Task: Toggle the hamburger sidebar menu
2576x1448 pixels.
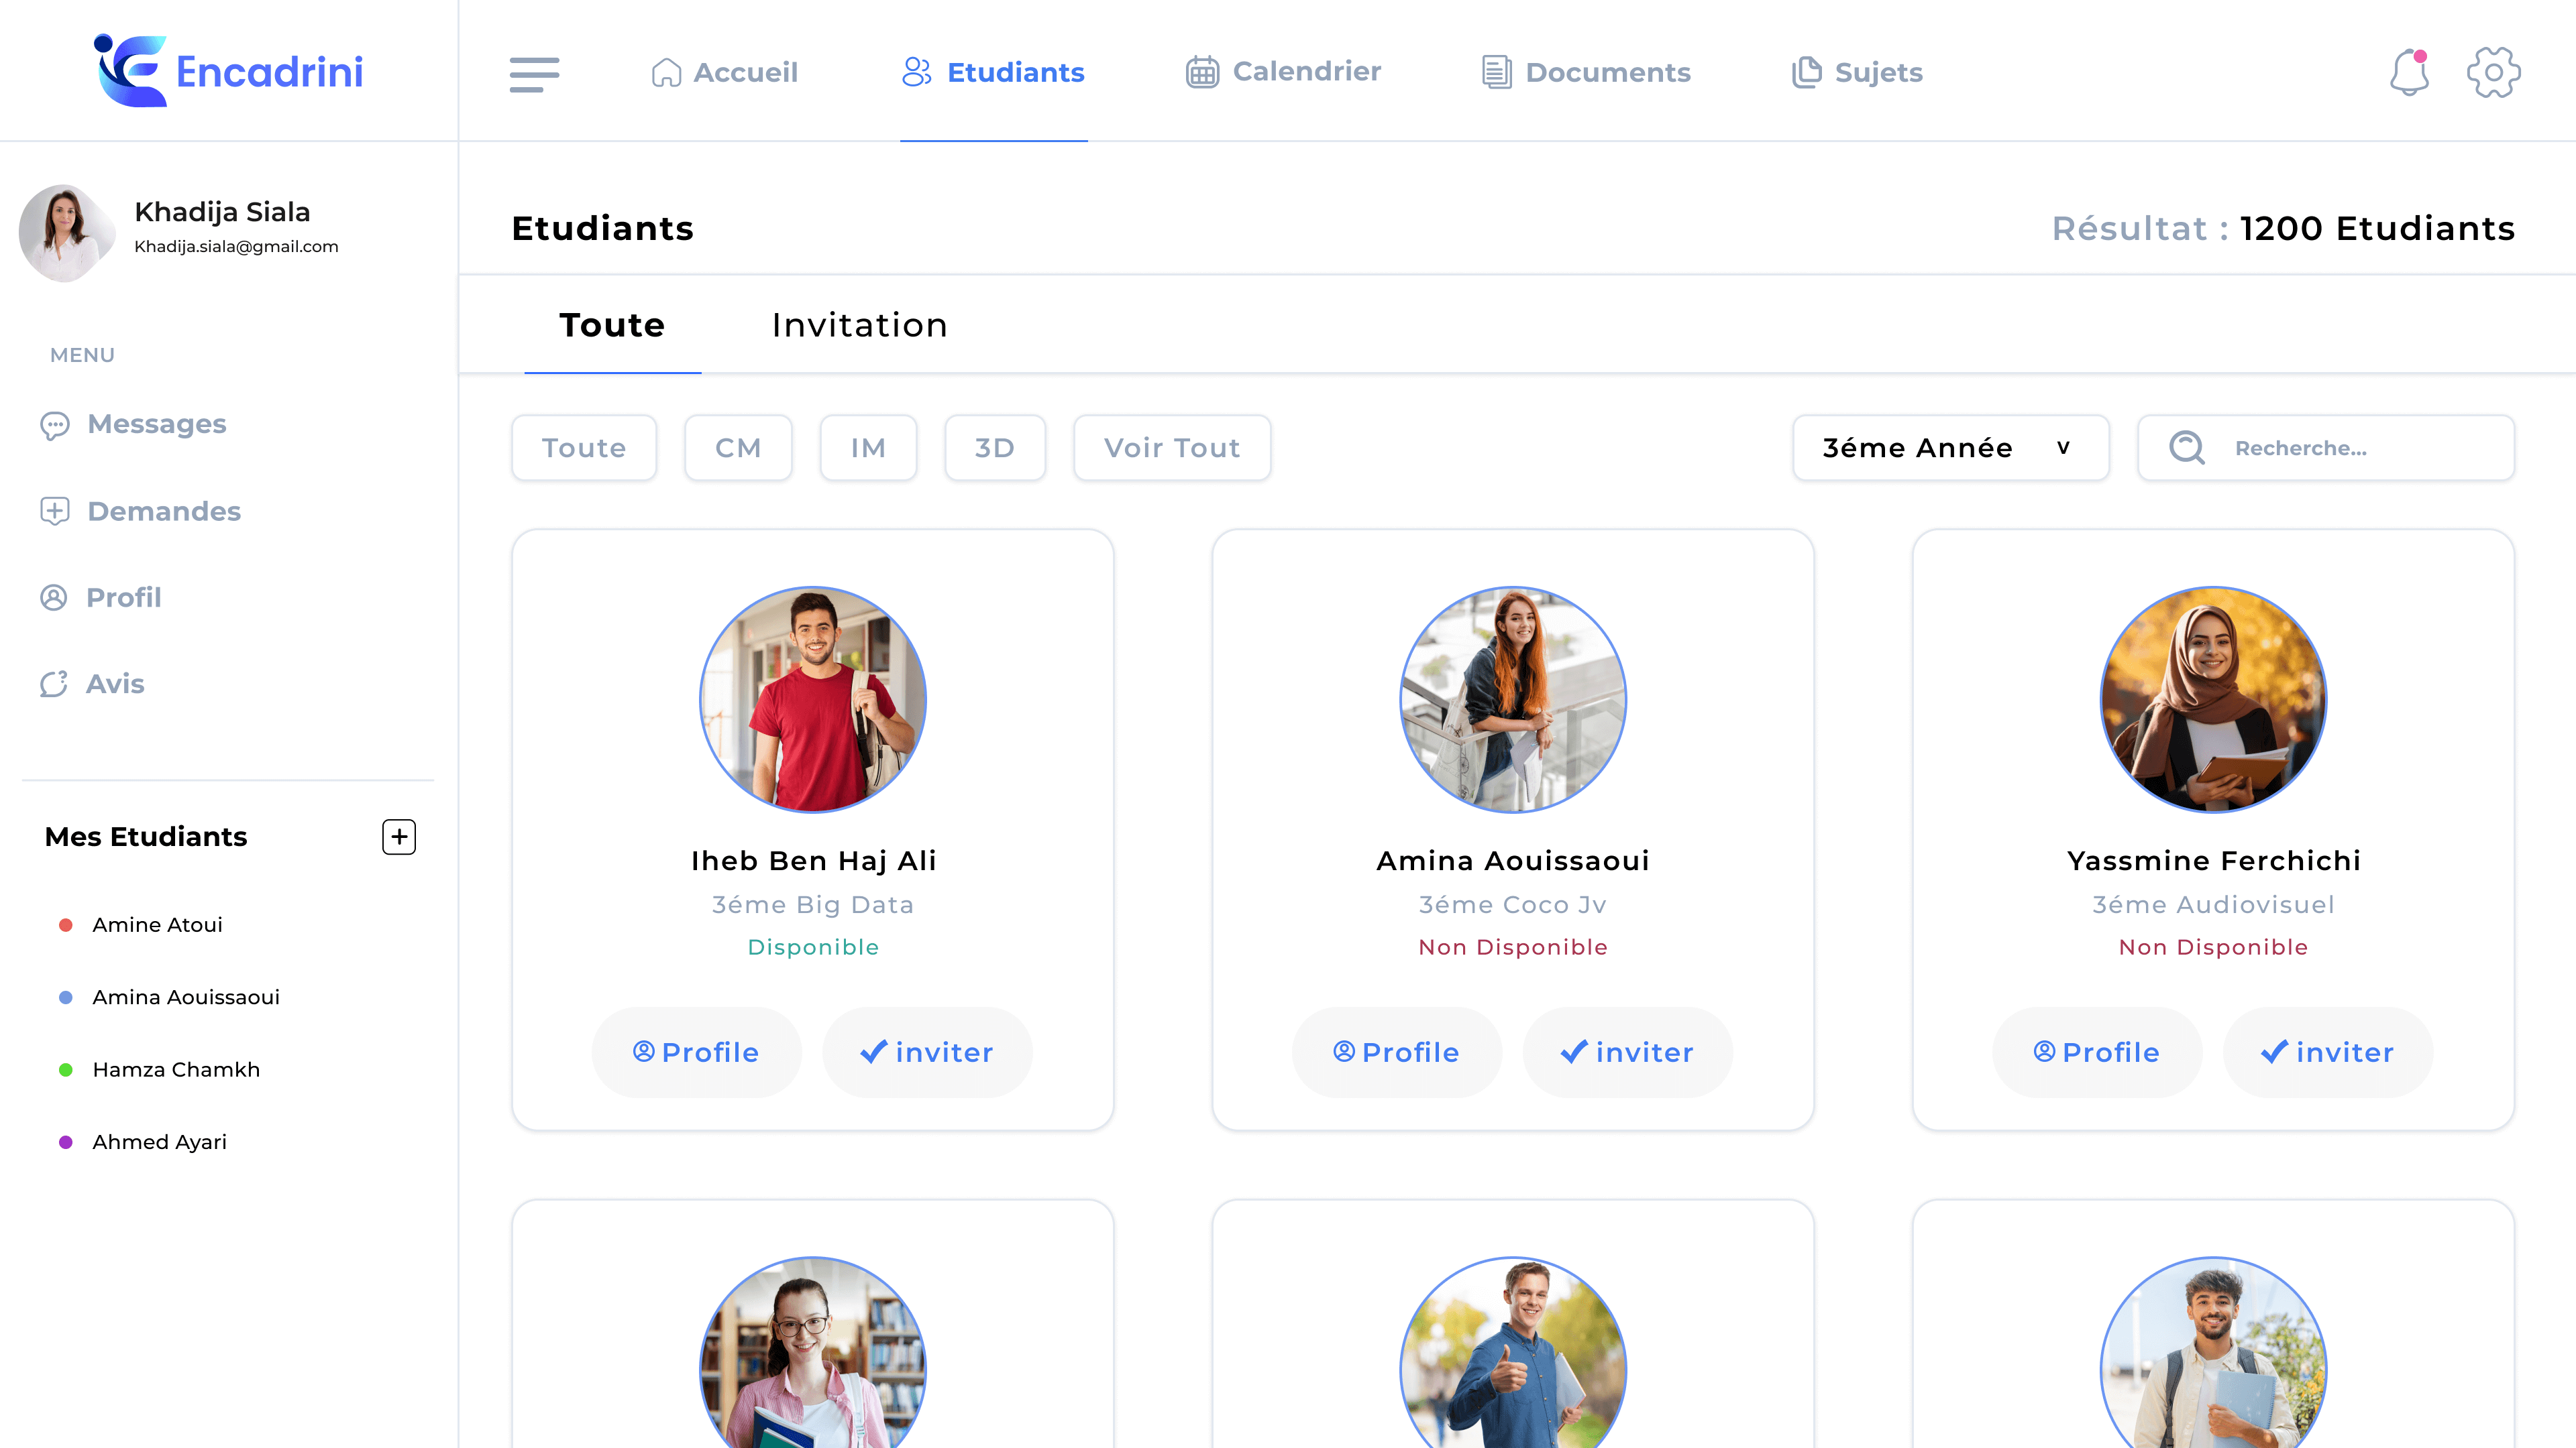Action: [534, 74]
